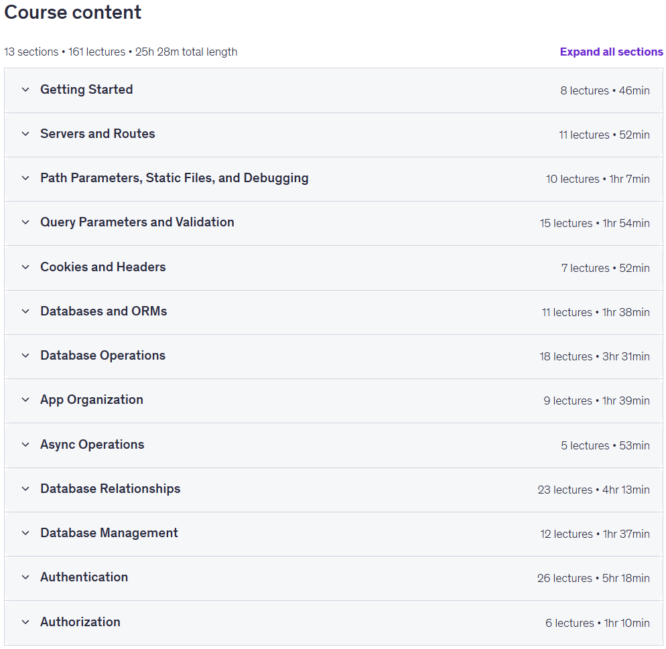Click the "10 lectures • 1hr 7min" text

point(598,179)
